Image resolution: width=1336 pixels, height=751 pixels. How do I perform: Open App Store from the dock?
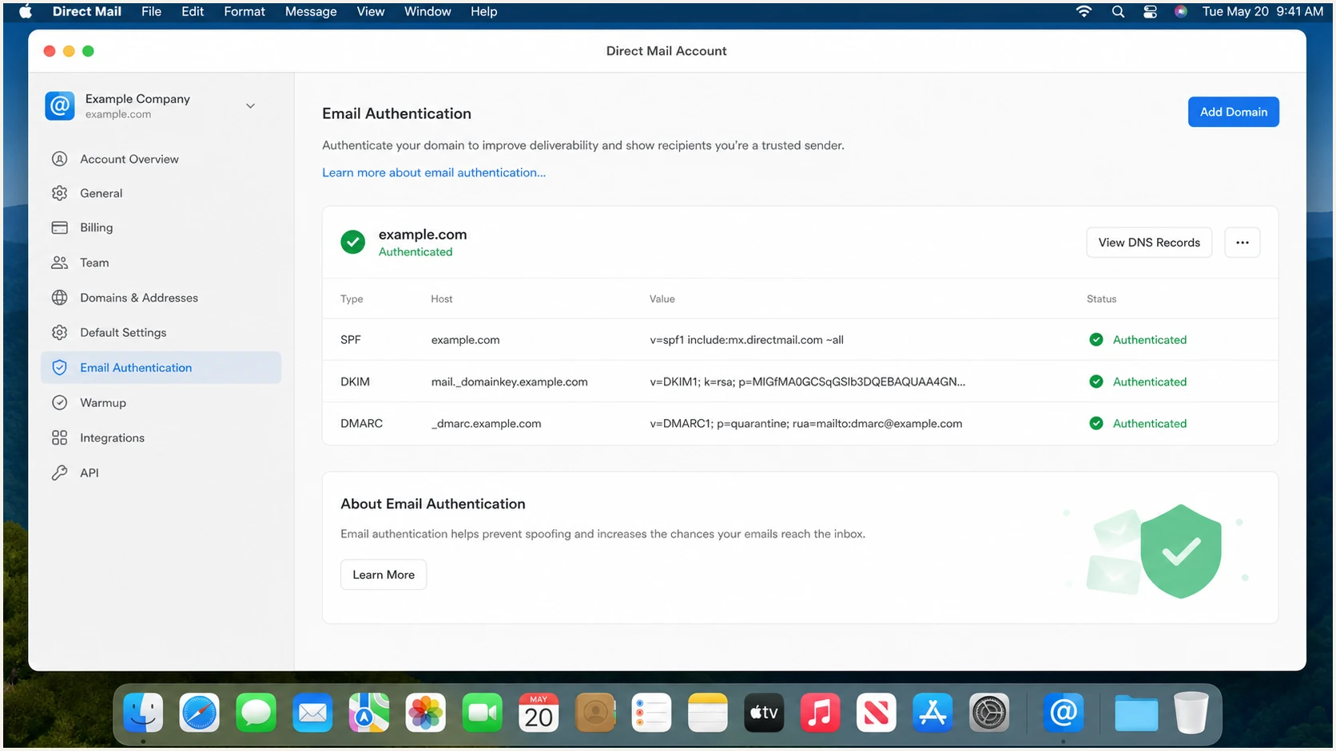pos(932,713)
